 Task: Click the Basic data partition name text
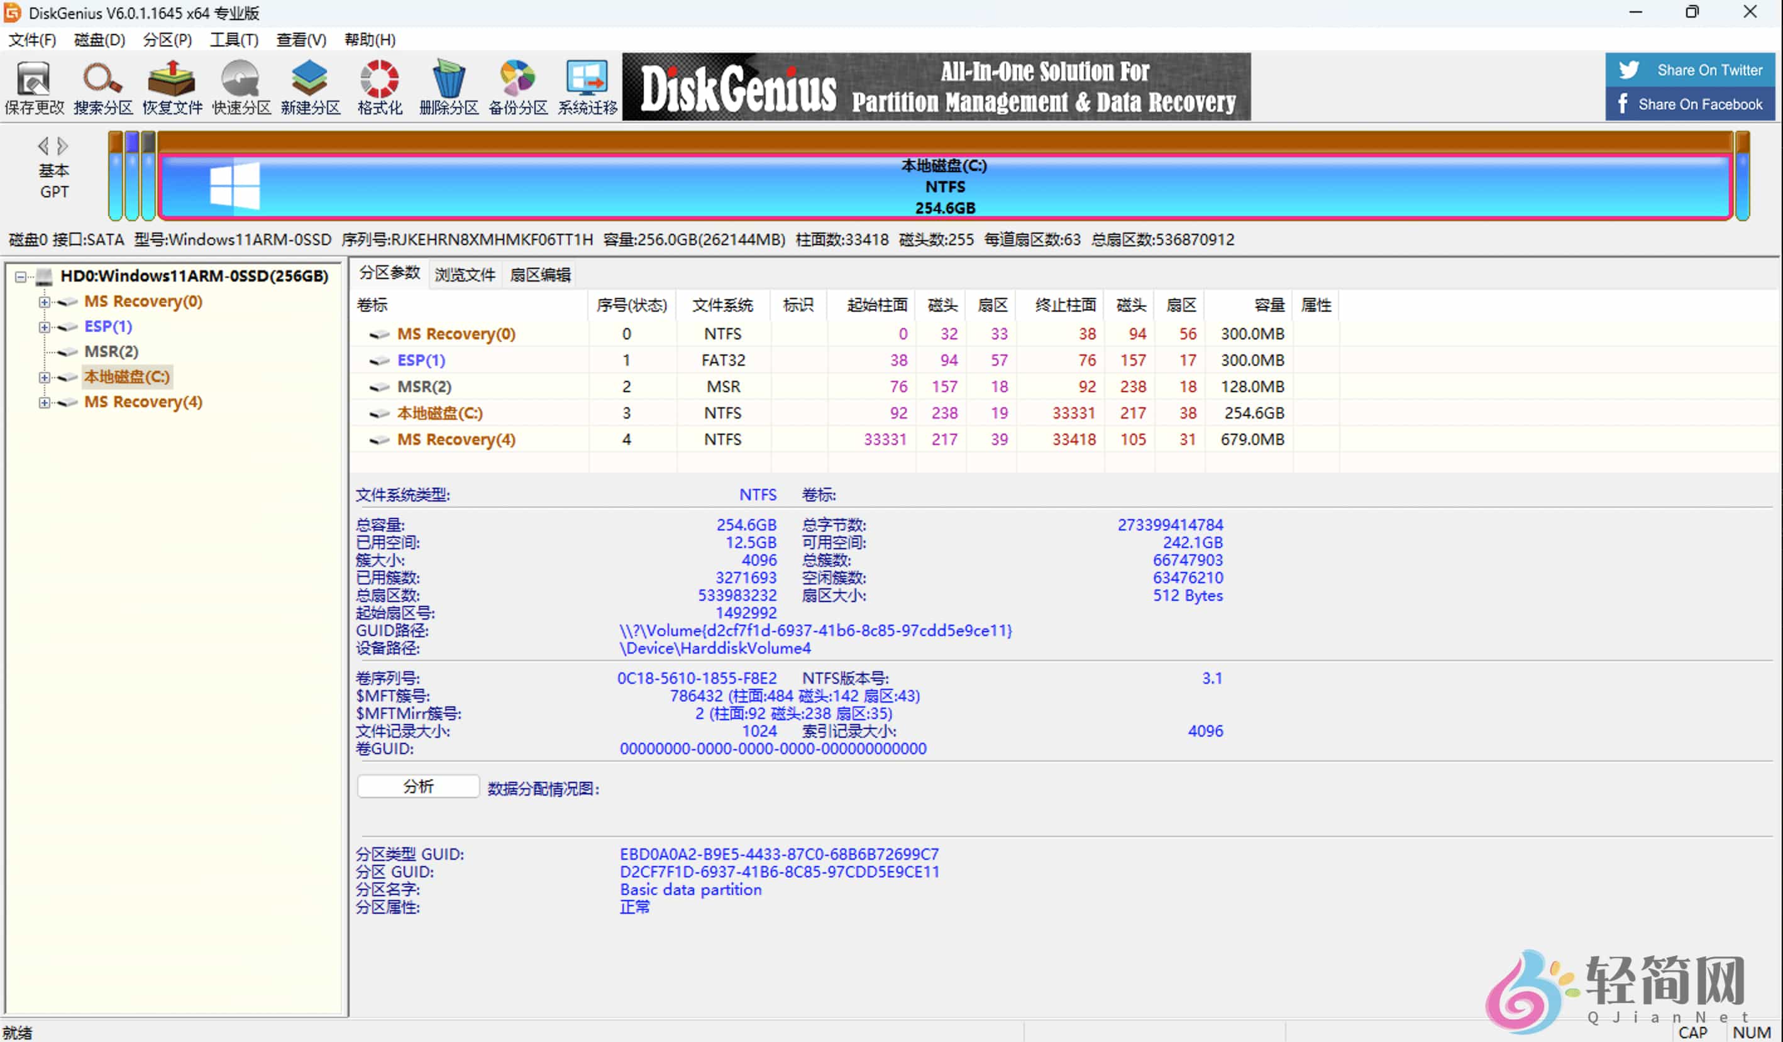(690, 890)
